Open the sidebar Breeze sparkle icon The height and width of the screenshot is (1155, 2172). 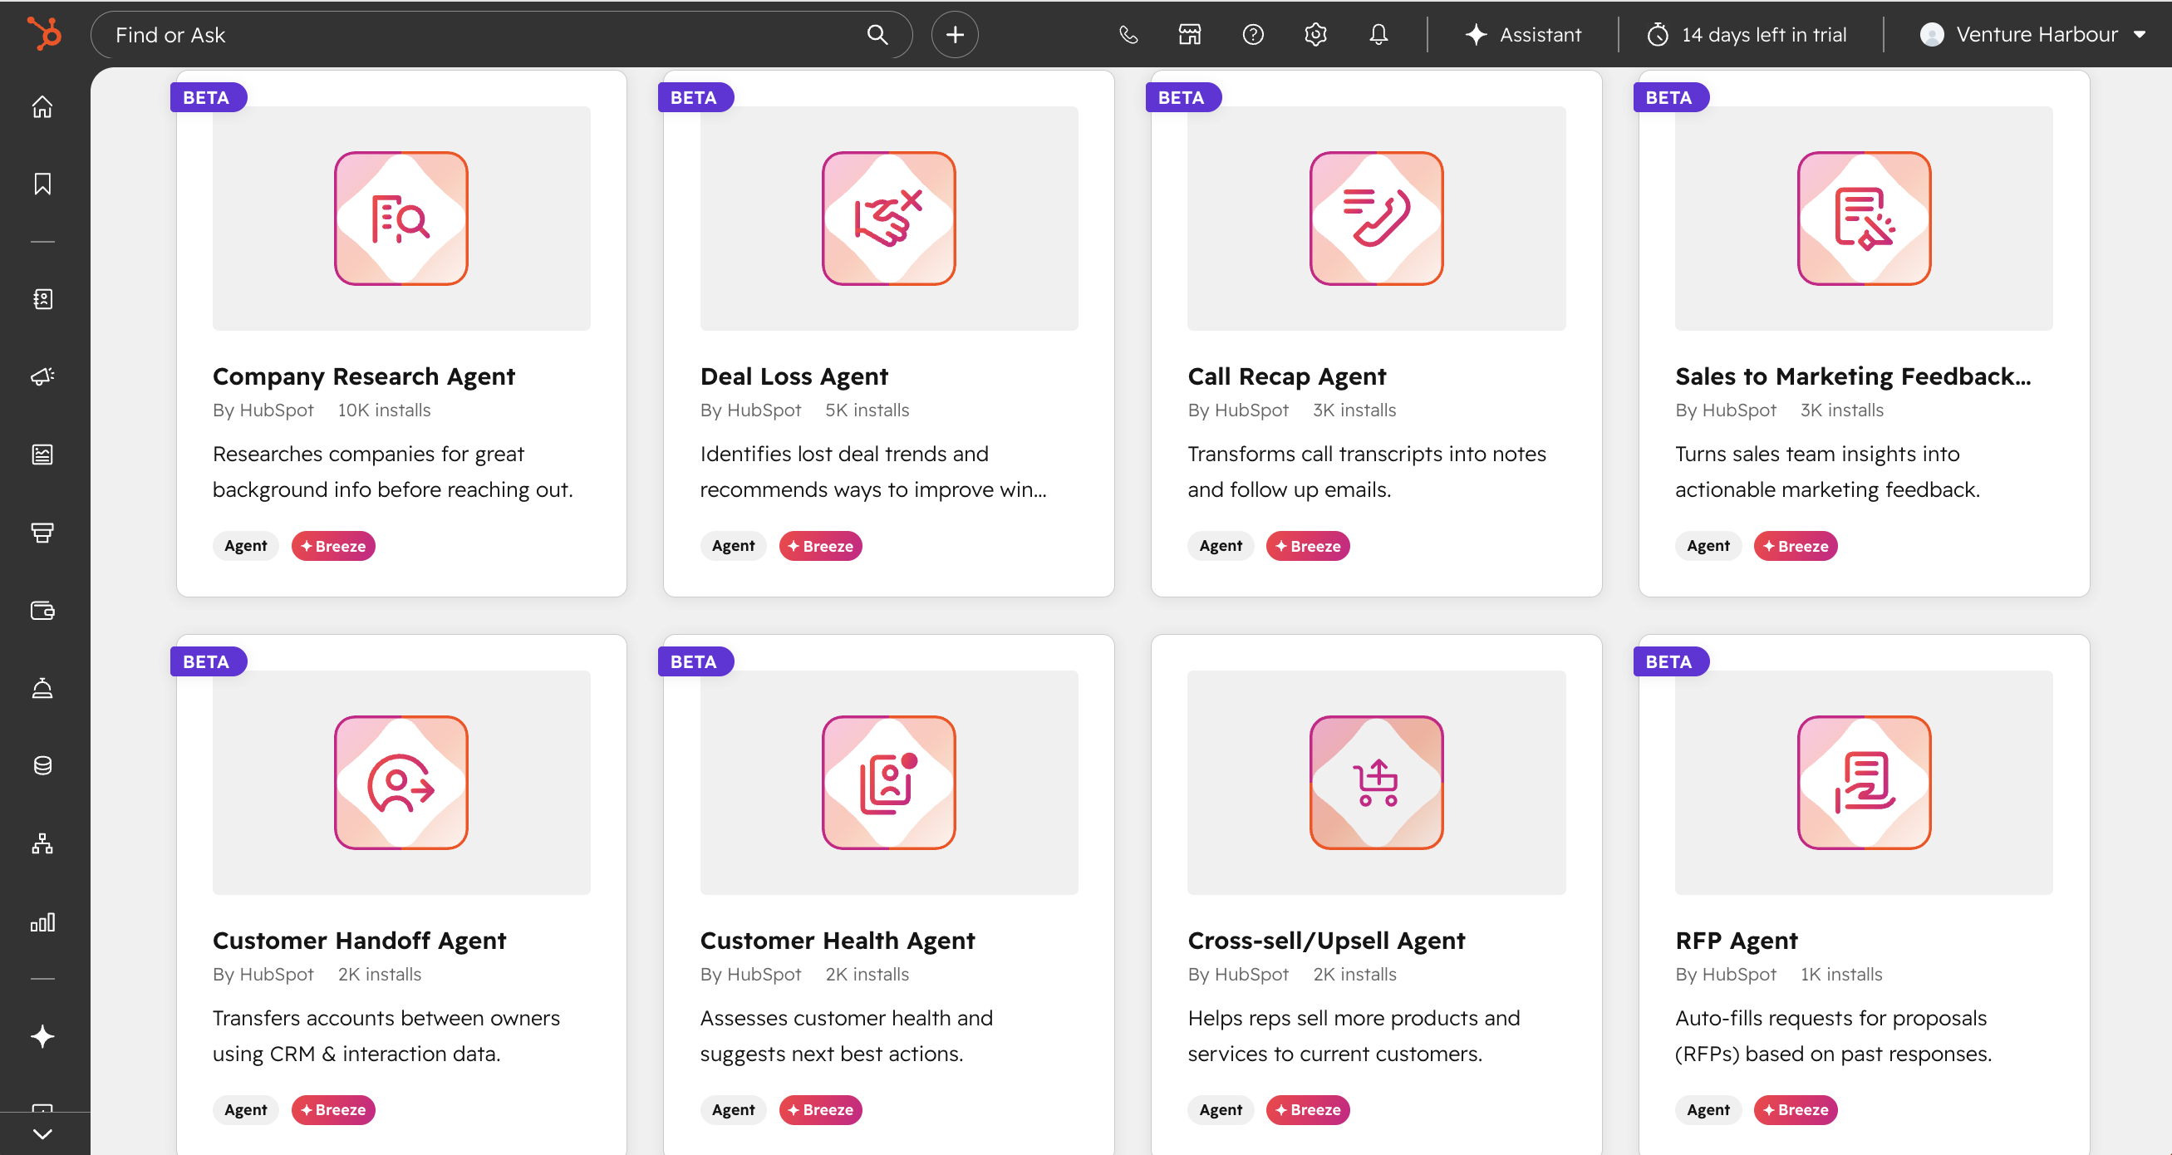42,1036
